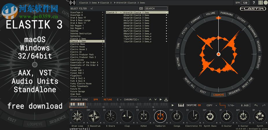Click orange diamond marker atop the ring

[x=219, y=18]
